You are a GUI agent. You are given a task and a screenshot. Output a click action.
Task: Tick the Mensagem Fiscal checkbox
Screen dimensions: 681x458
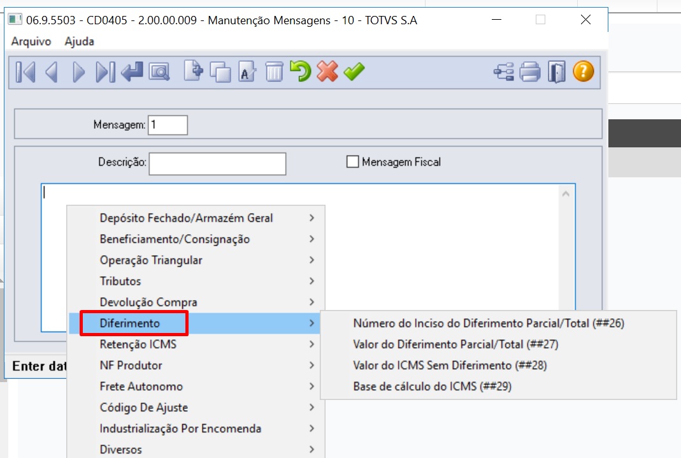[x=353, y=162]
